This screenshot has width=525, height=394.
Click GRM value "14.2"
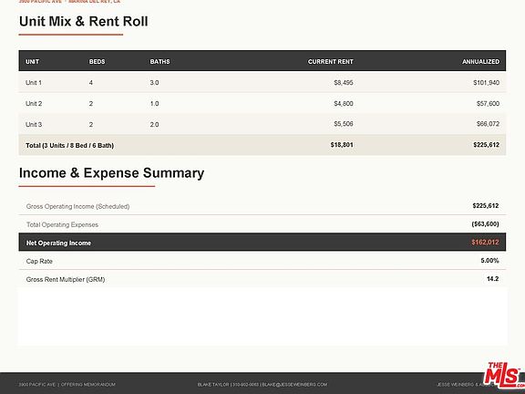click(x=492, y=279)
